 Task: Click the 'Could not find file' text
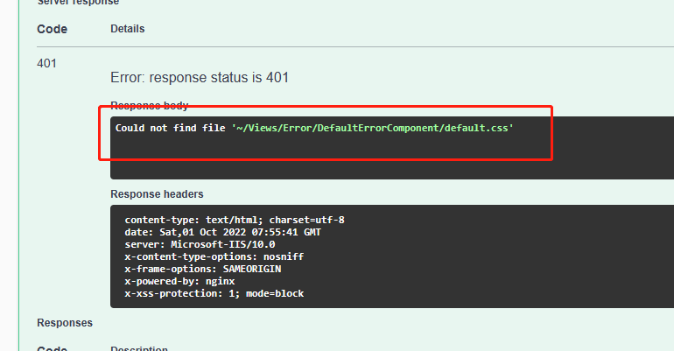tap(171, 128)
